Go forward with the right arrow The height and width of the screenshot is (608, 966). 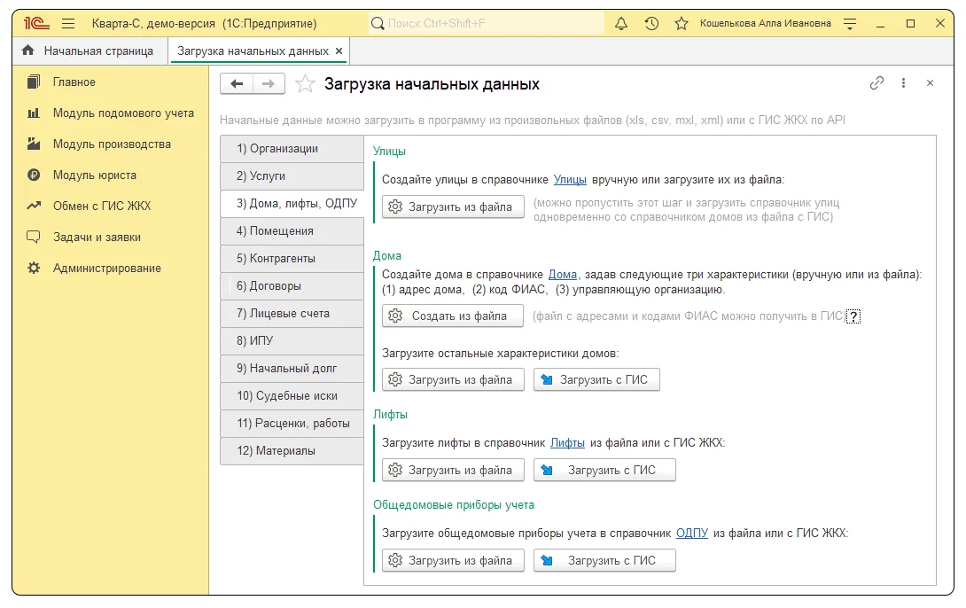[x=269, y=84]
